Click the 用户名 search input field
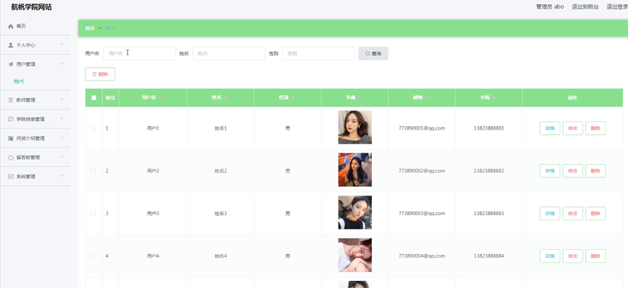The image size is (628, 288). (139, 53)
